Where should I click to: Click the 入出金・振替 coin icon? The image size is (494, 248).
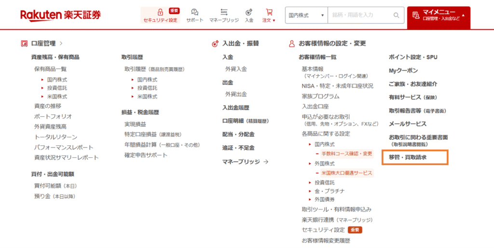click(x=215, y=43)
